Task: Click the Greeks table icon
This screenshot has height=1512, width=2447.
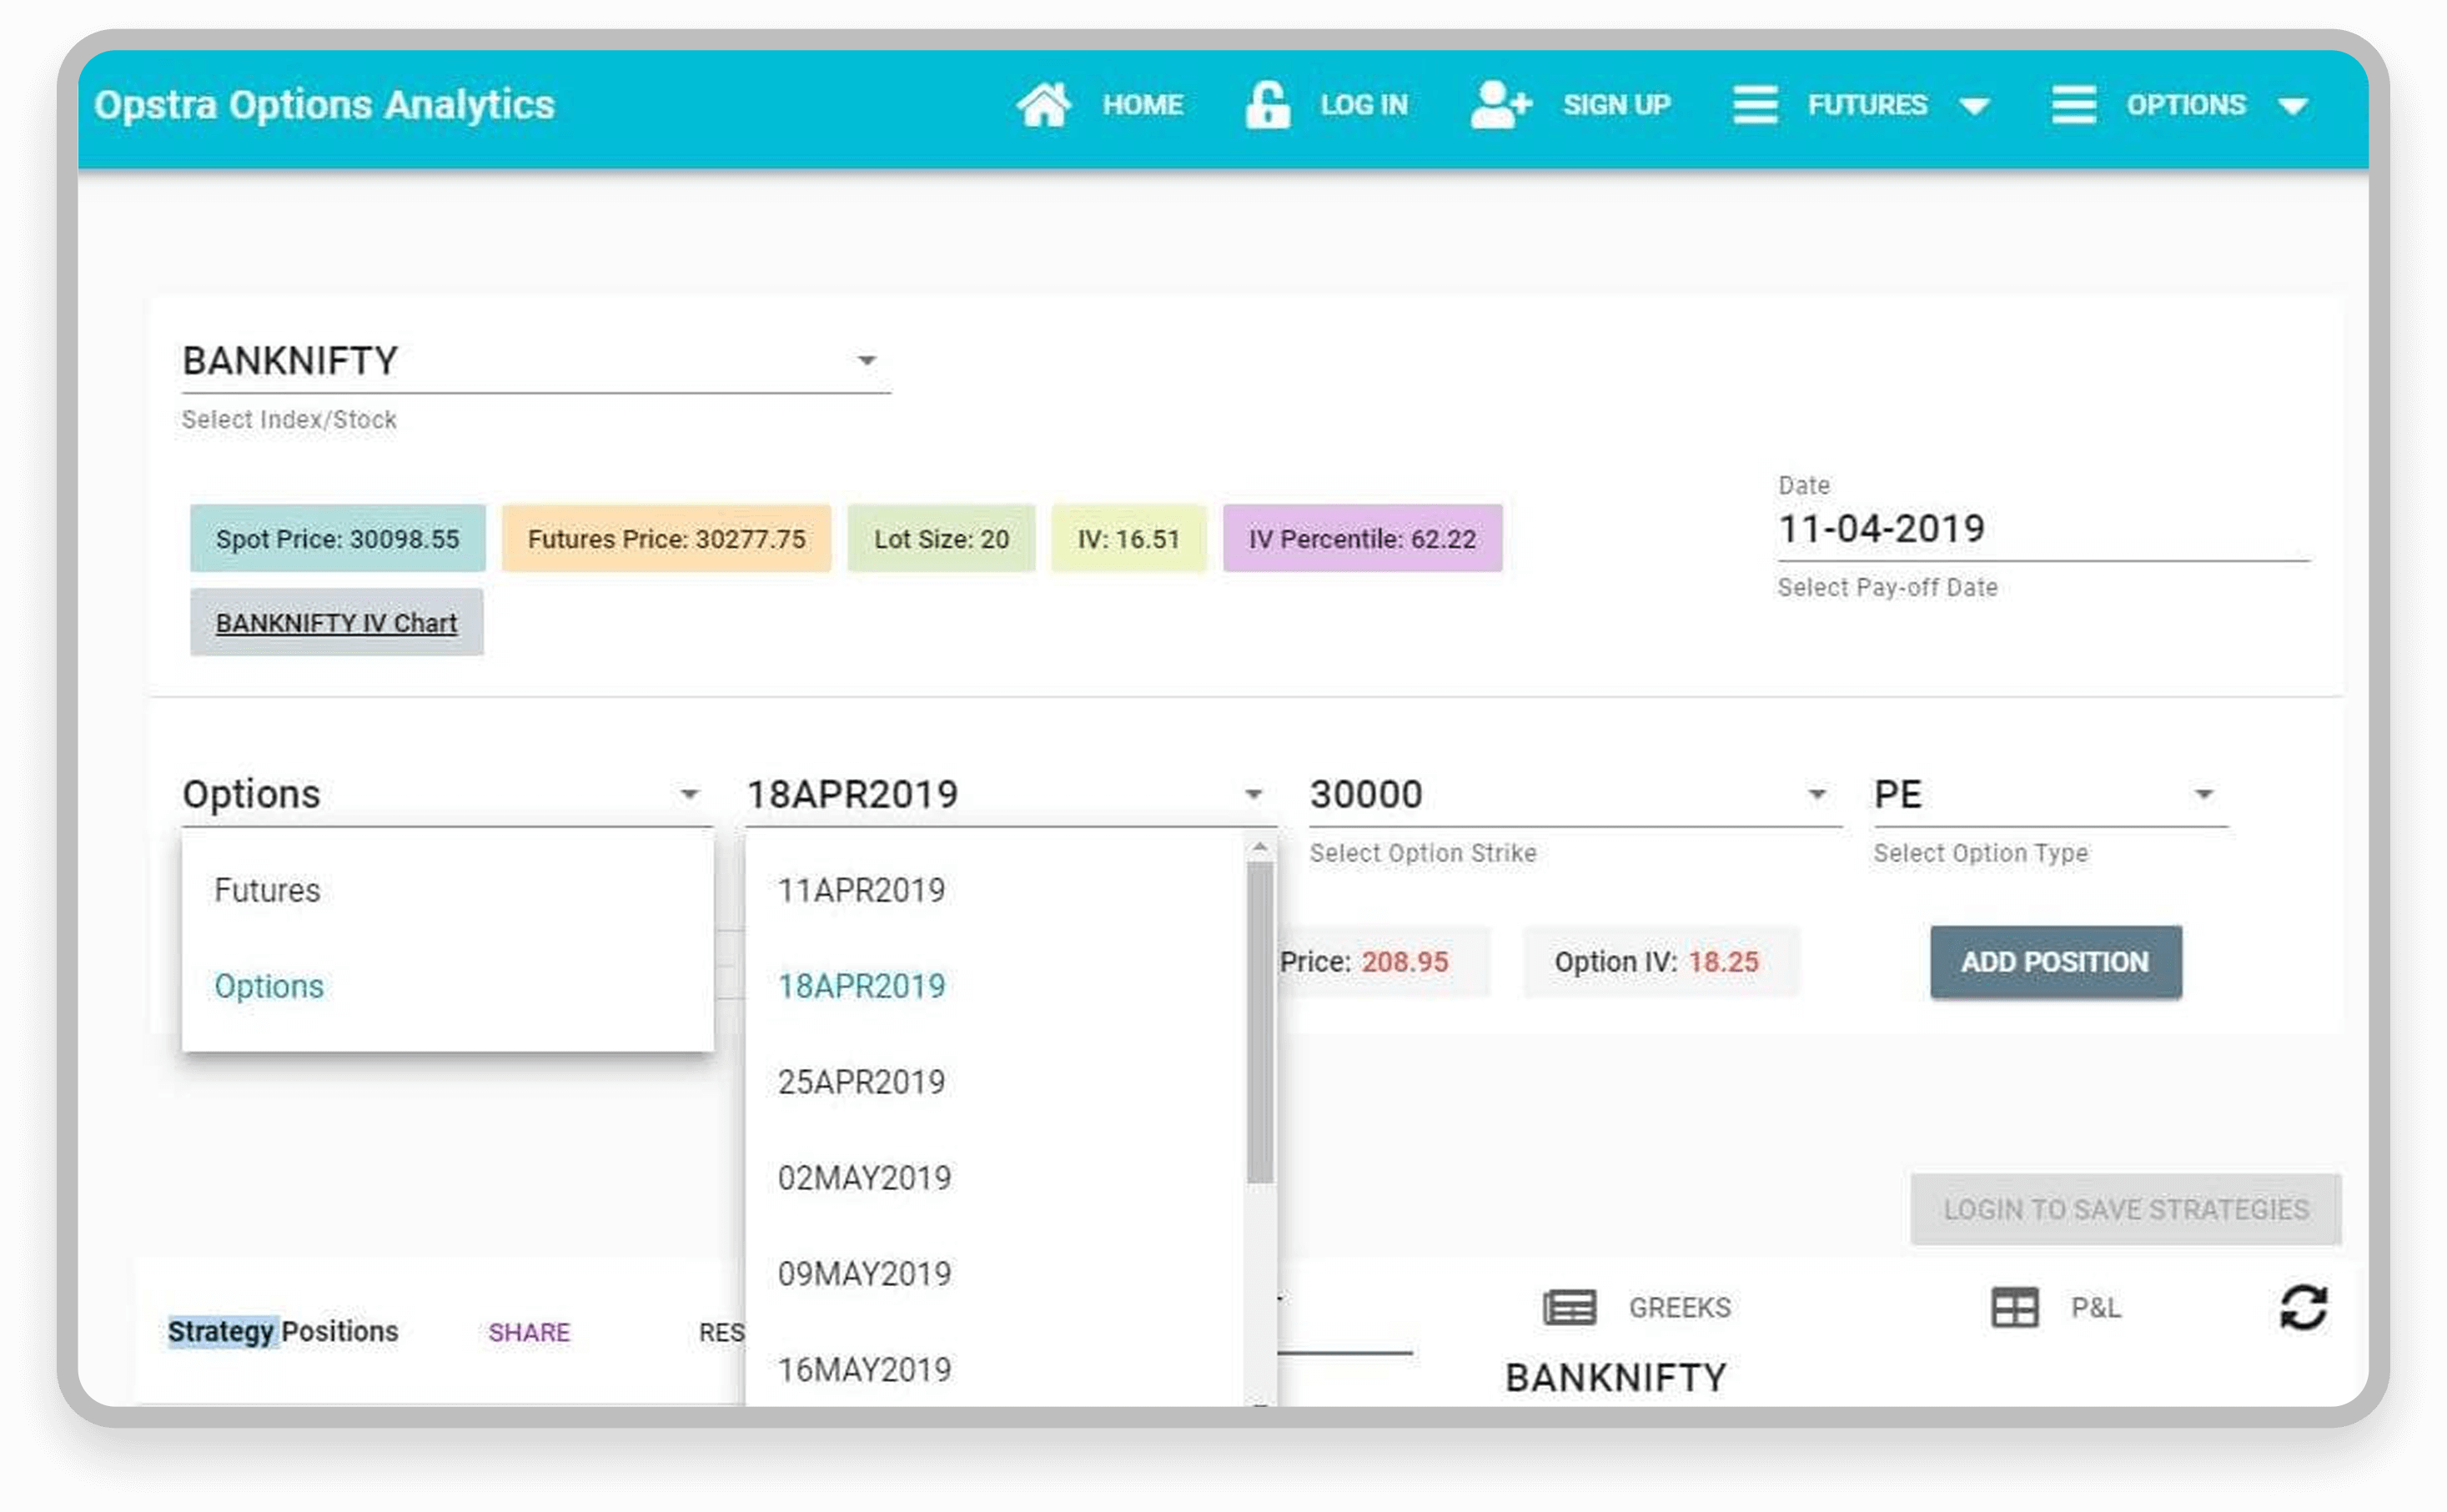Action: click(x=1569, y=1307)
